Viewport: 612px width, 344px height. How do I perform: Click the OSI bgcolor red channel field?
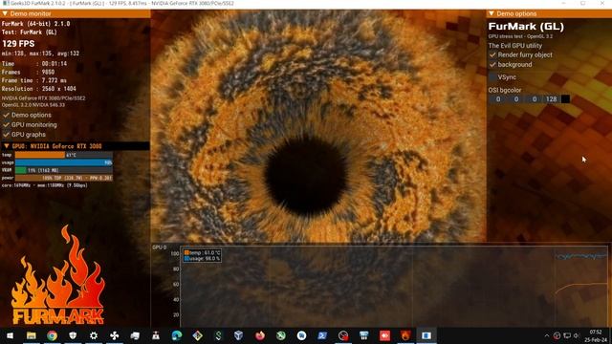pyautogui.click(x=498, y=99)
